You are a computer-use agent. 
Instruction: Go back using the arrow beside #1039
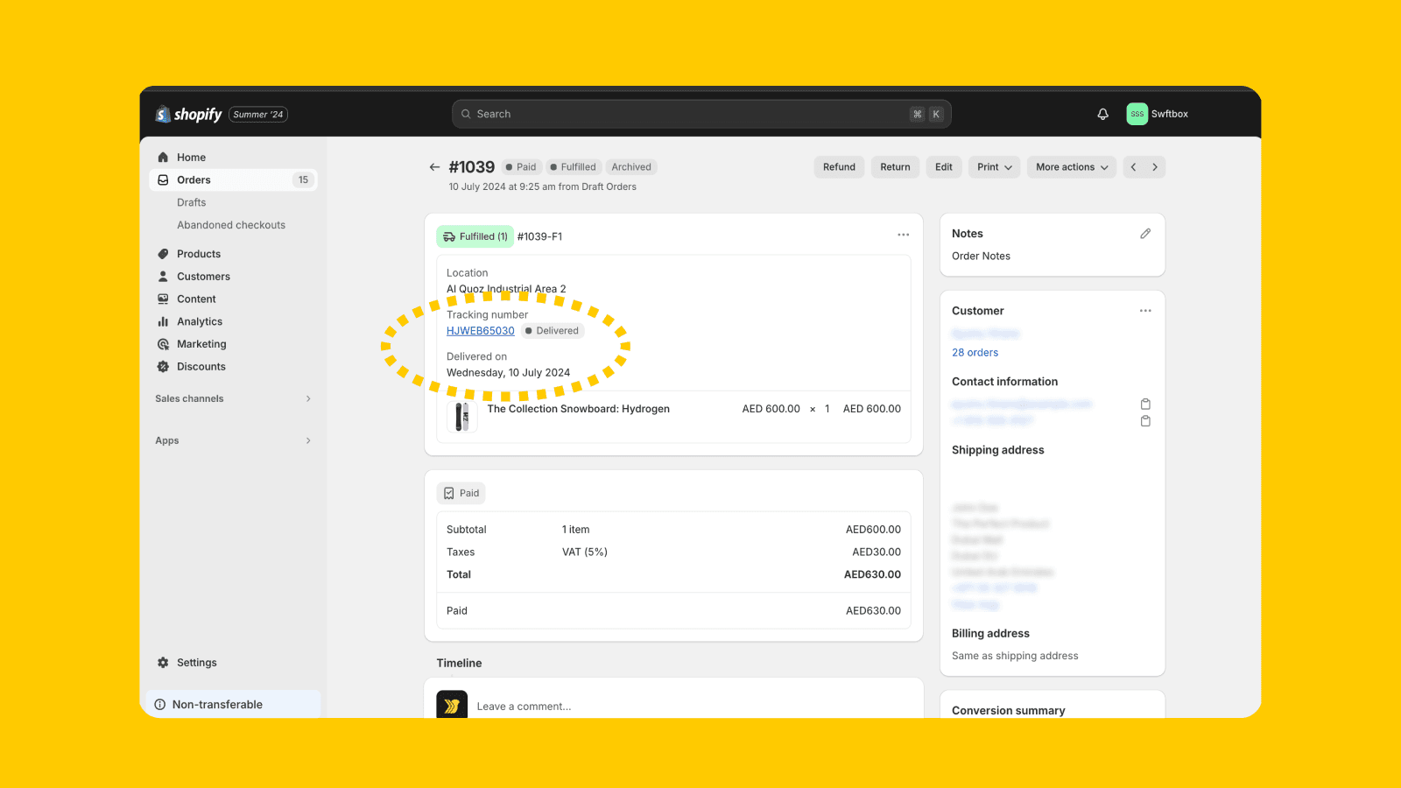pyautogui.click(x=434, y=166)
